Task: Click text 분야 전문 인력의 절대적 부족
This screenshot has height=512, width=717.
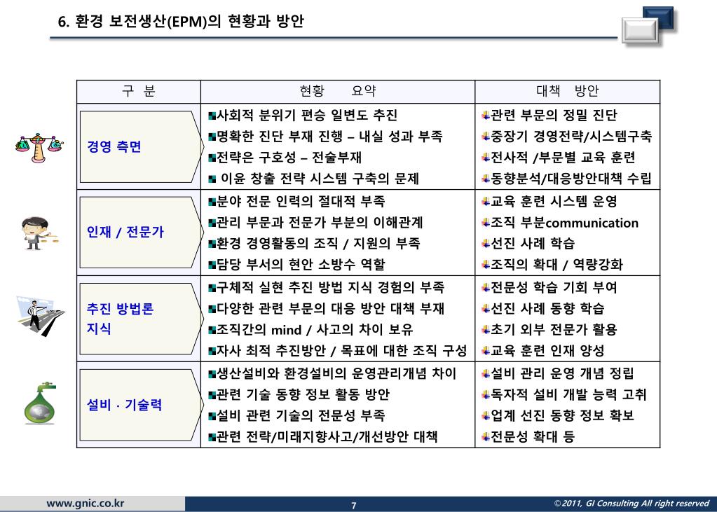Action: point(301,201)
